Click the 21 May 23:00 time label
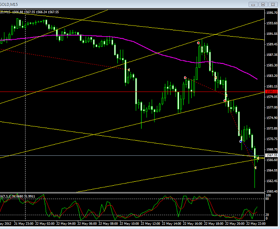This screenshot has width=280, height=229. coord(24,224)
